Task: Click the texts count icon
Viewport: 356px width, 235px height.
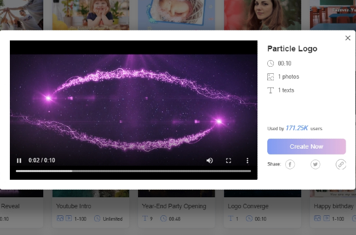Action: (x=271, y=90)
